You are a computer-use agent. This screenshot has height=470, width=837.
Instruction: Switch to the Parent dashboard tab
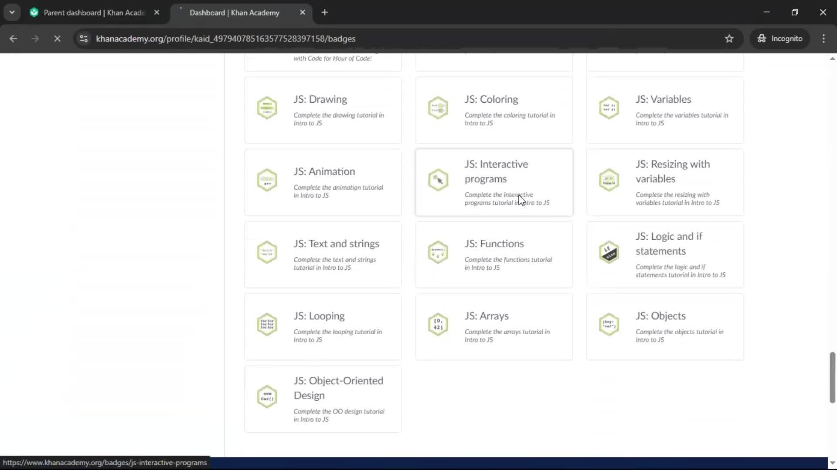[94, 13]
